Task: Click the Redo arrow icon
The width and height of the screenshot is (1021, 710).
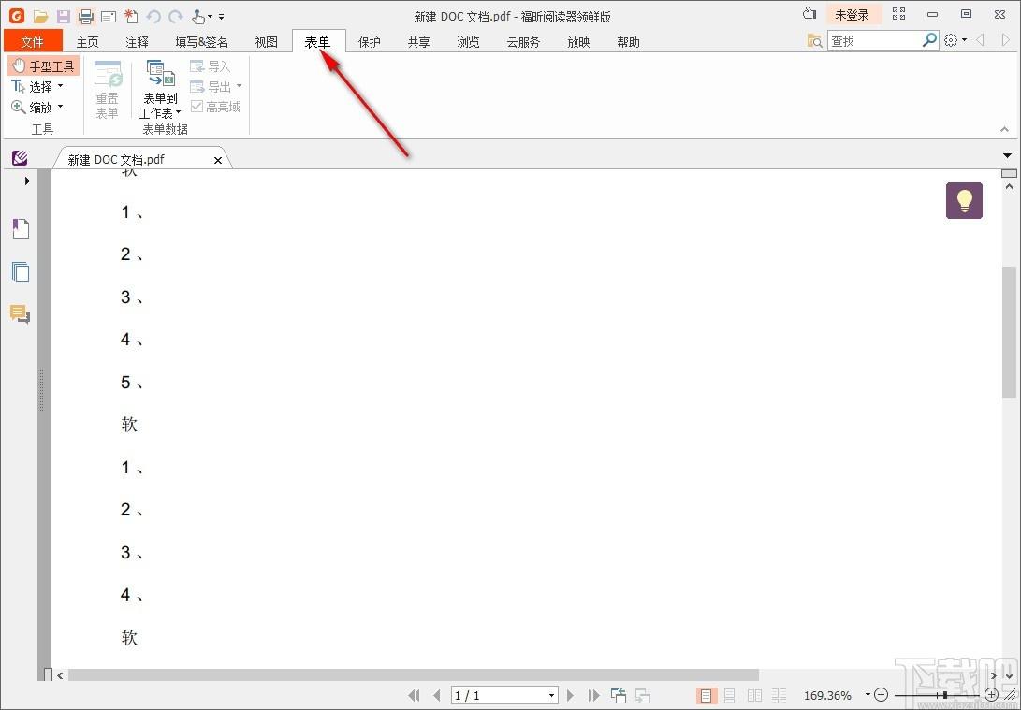Action: pyautogui.click(x=175, y=16)
